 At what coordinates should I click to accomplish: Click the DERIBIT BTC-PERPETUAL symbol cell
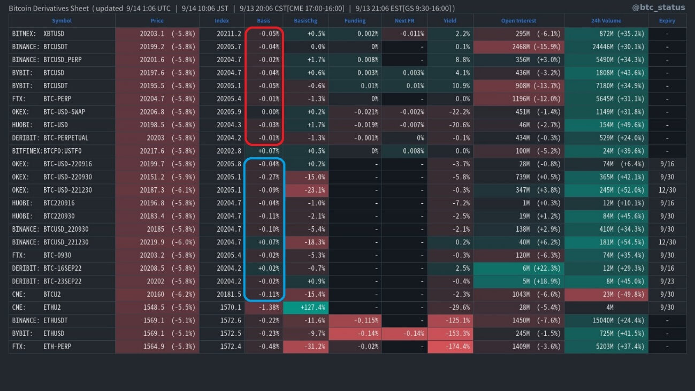tap(62, 138)
